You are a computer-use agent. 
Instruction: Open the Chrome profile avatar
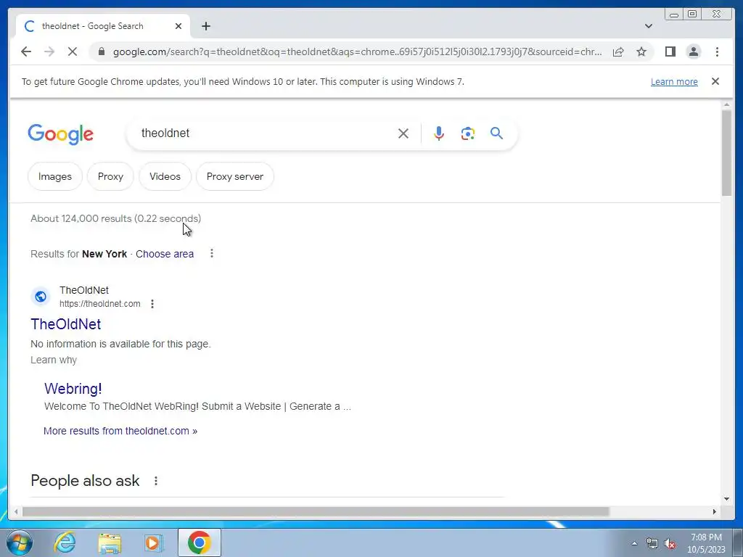693,51
